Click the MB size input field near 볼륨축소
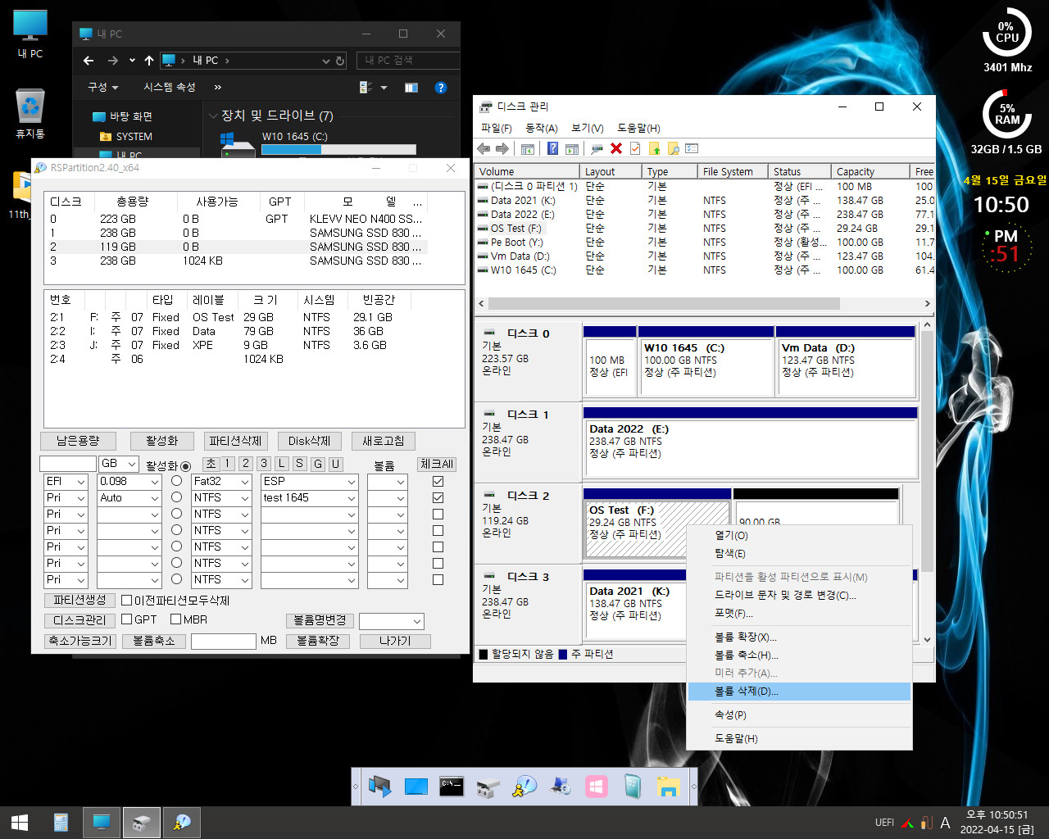Screen dimensions: 1049x839 pos(224,641)
